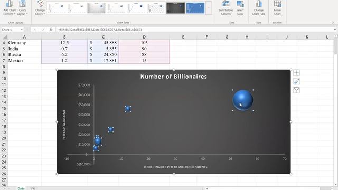Apply the gray gradient chart style thumbnail
This screenshot has height=190, width=338.
pos(96,8)
